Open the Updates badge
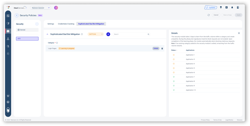This screenshot has height=126, width=250. coord(211,7)
